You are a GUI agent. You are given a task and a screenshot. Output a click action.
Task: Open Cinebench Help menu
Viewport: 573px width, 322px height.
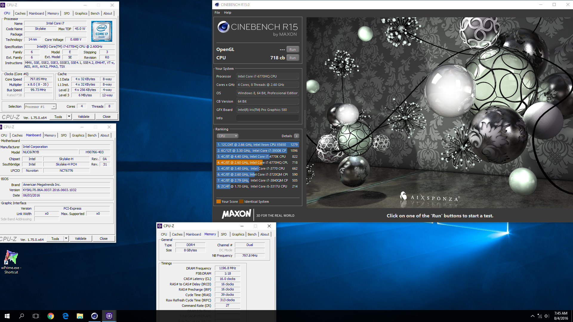pyautogui.click(x=228, y=13)
